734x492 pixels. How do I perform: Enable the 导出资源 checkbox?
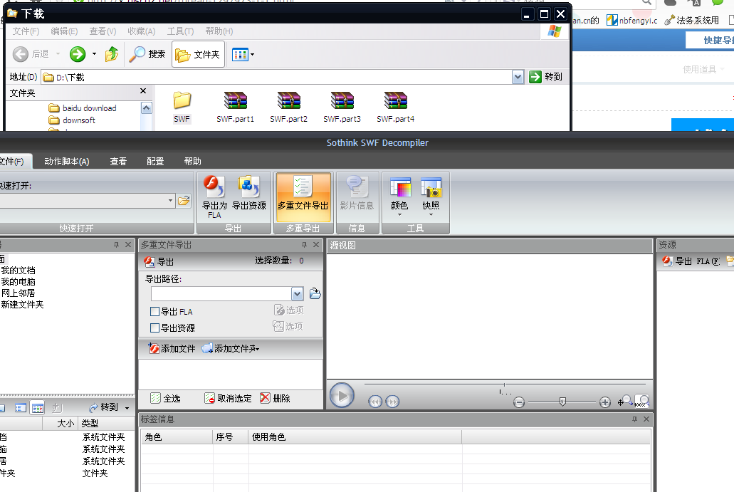(155, 328)
